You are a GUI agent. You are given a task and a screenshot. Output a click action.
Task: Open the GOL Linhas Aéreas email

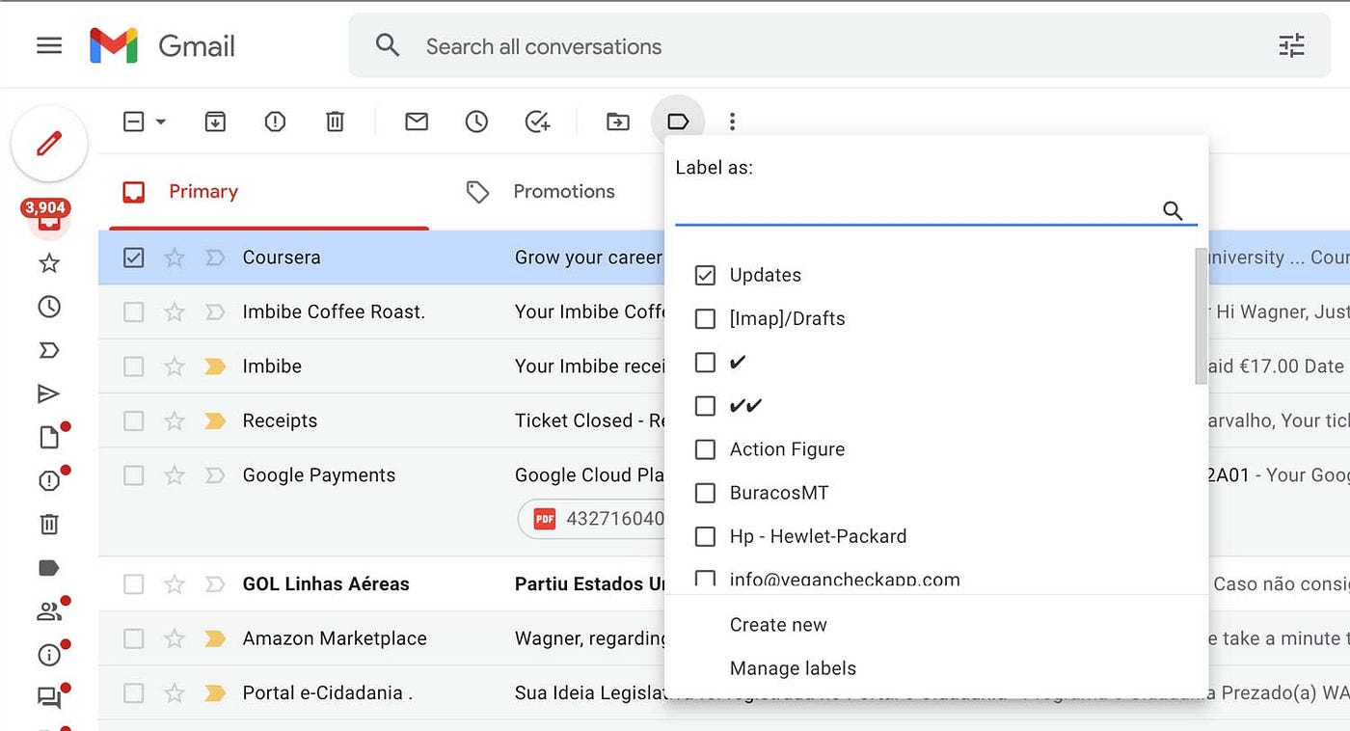click(723, 584)
